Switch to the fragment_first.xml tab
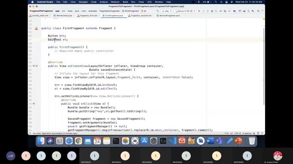This screenshot has width=293, height=164. click(x=88, y=15)
